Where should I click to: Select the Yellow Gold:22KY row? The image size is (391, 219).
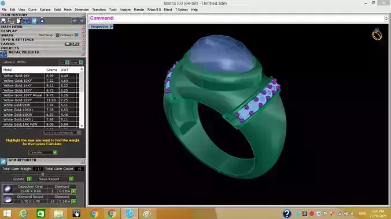pyautogui.click(x=40, y=100)
